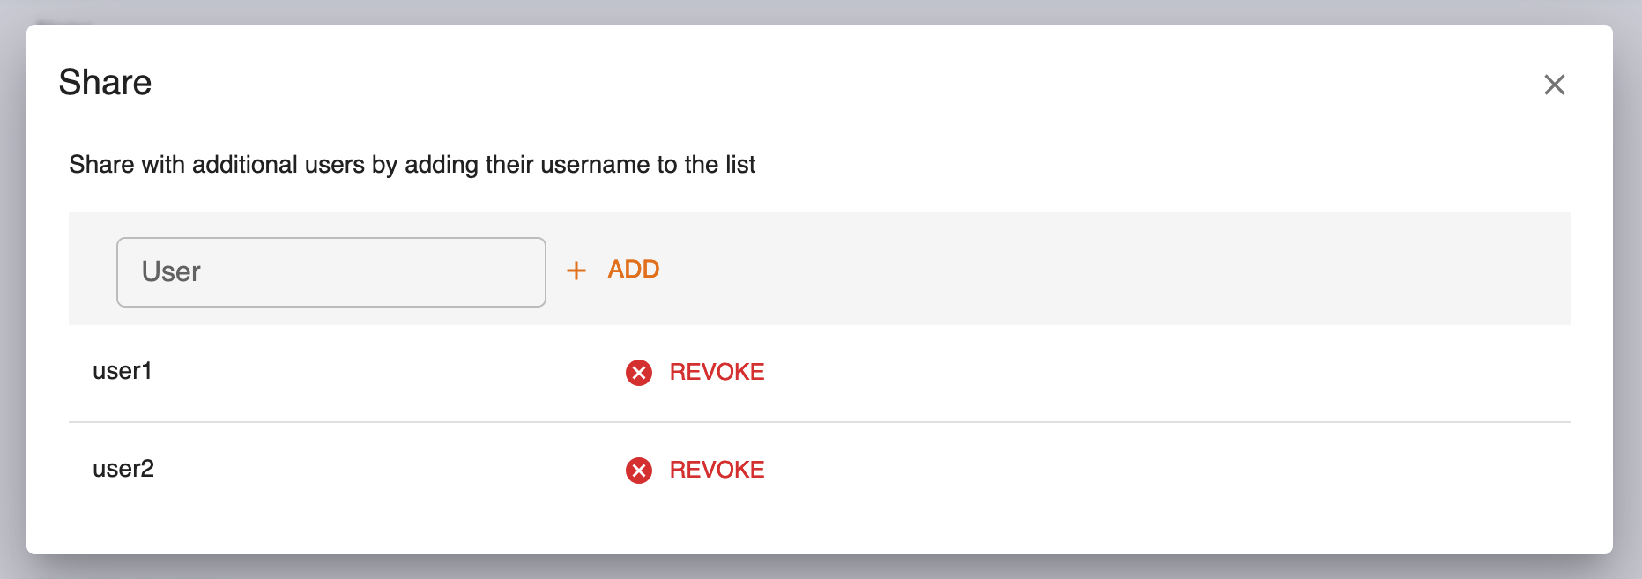The width and height of the screenshot is (1642, 579).
Task: Click the red X icon for user1
Action: point(639,373)
